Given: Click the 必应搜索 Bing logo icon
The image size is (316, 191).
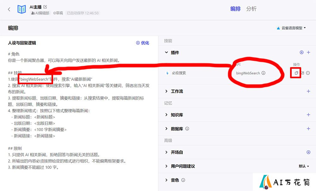Looking at the screenshot, I should tap(167, 73).
